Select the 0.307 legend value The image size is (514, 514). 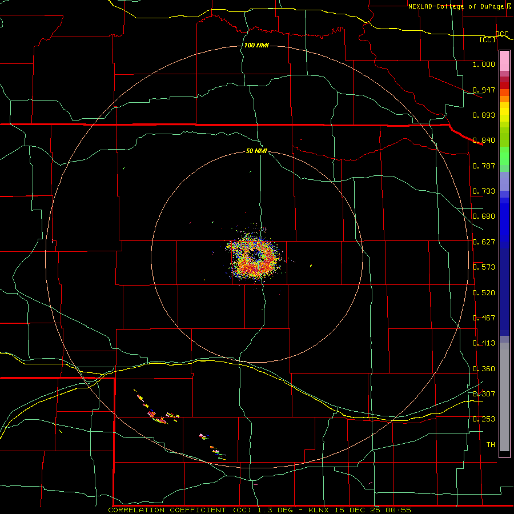[x=484, y=393]
